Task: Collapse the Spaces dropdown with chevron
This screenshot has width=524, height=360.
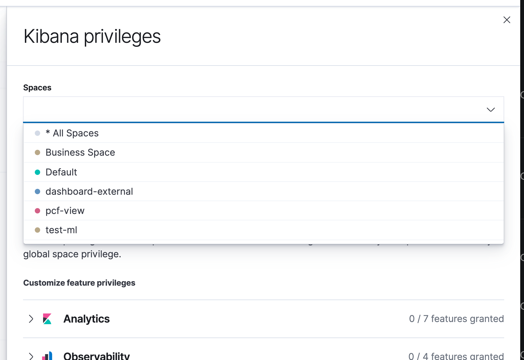Action: (491, 110)
